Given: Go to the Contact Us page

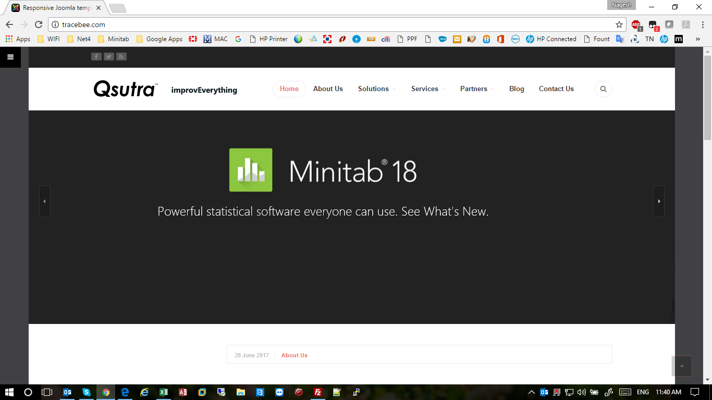Looking at the screenshot, I should coord(556,89).
